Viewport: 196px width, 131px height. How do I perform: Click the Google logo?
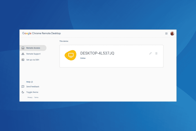tap(27, 33)
